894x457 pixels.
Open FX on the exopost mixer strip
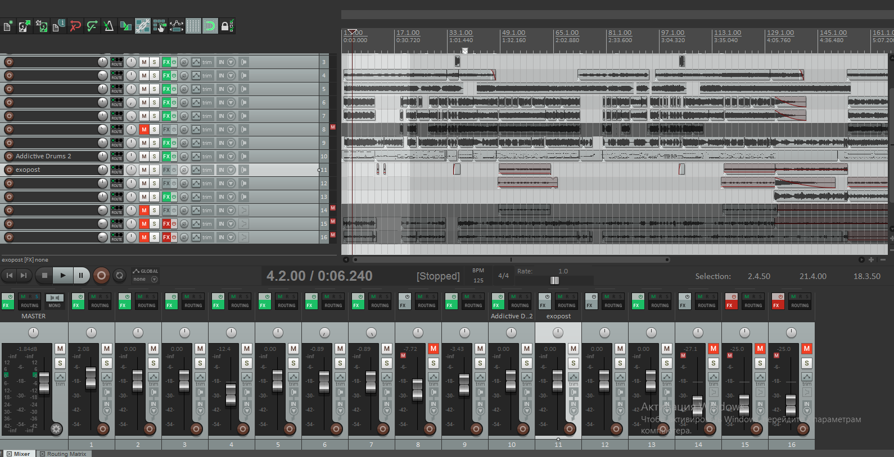tap(544, 301)
